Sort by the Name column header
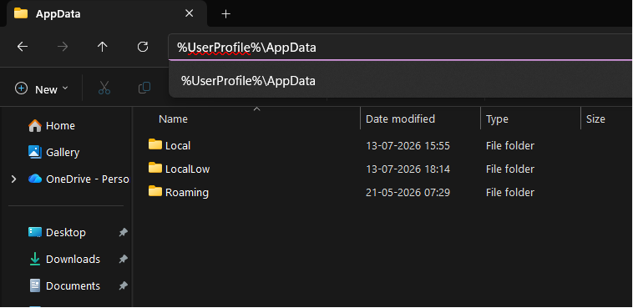 173,119
